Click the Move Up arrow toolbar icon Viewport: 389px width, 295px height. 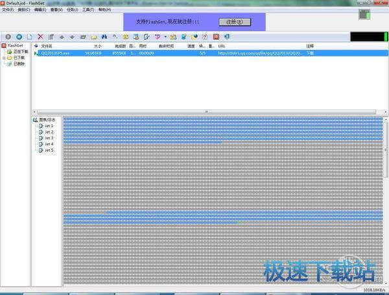click(x=62, y=37)
